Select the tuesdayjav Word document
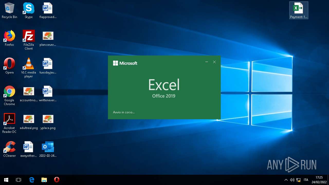The image size is (329, 185). point(48,66)
